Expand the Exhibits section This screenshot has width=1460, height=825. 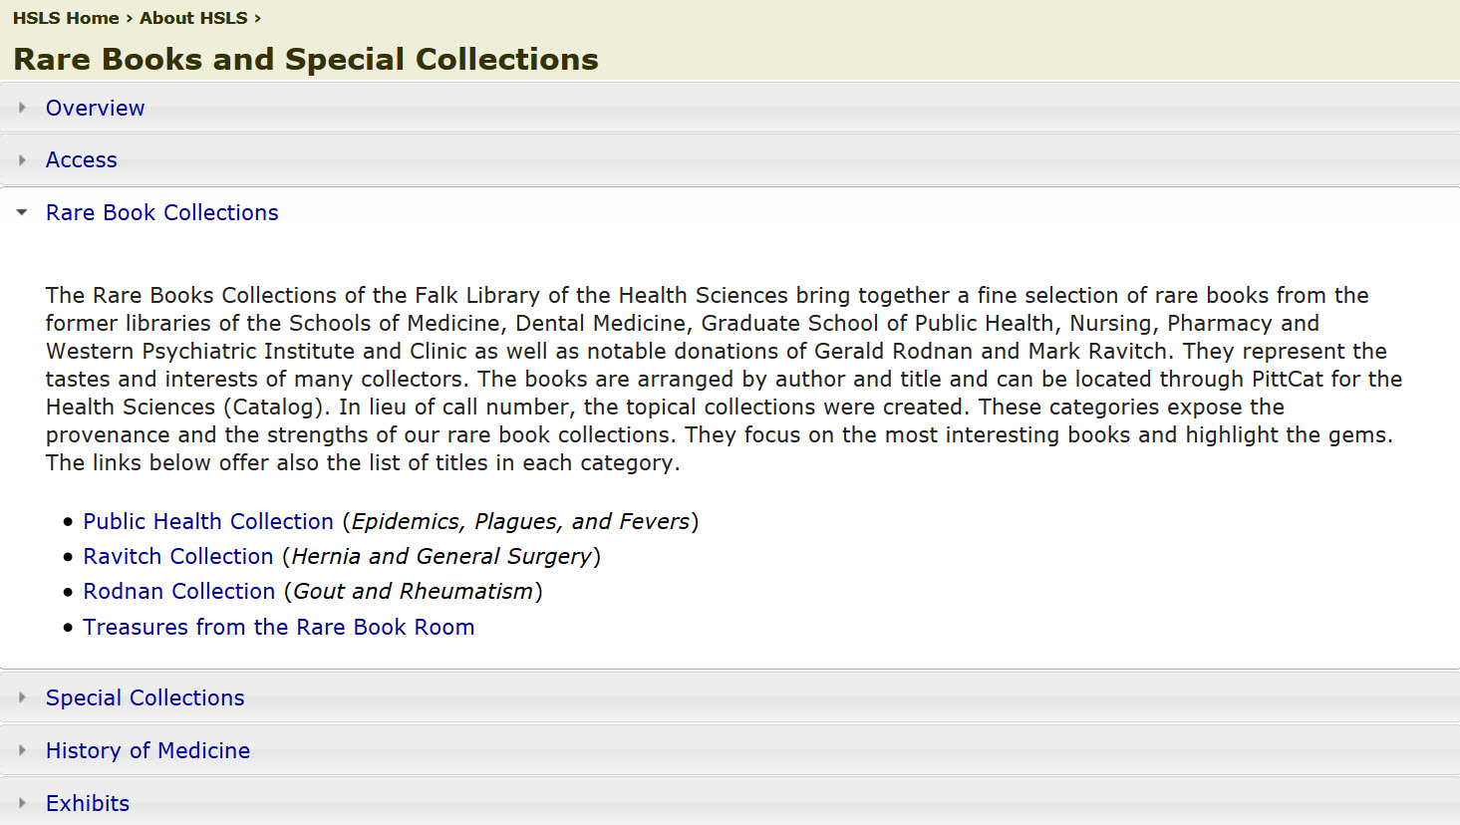point(87,803)
